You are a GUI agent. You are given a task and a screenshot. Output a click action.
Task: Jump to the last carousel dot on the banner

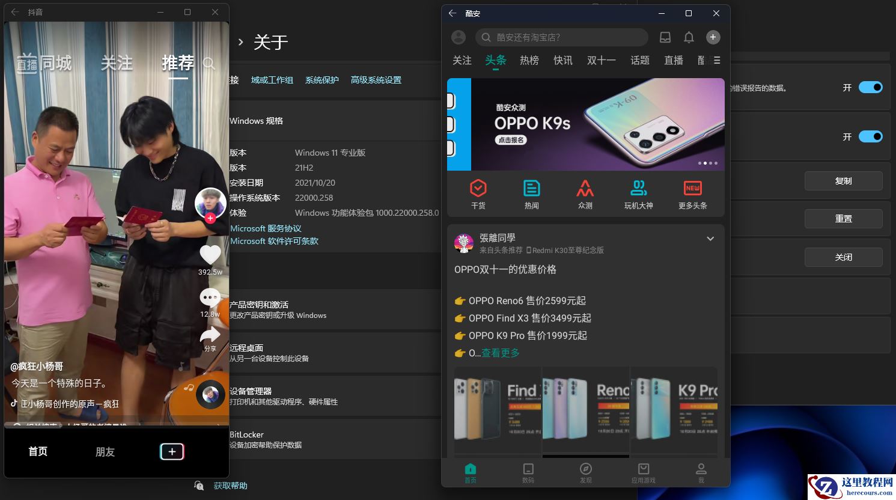(x=716, y=163)
